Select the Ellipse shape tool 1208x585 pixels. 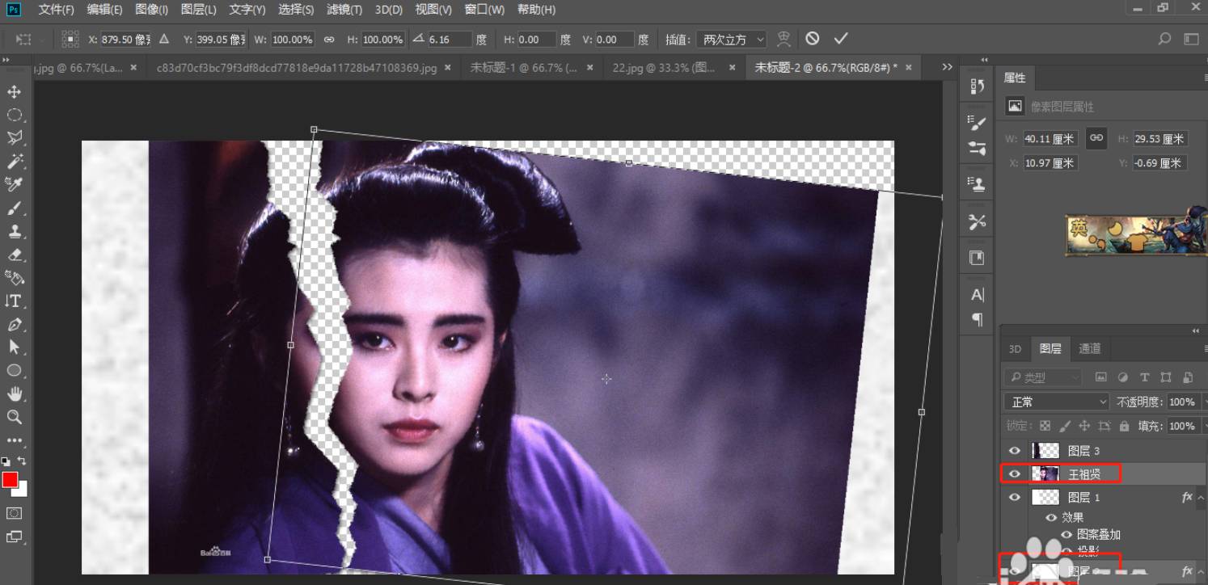click(14, 371)
